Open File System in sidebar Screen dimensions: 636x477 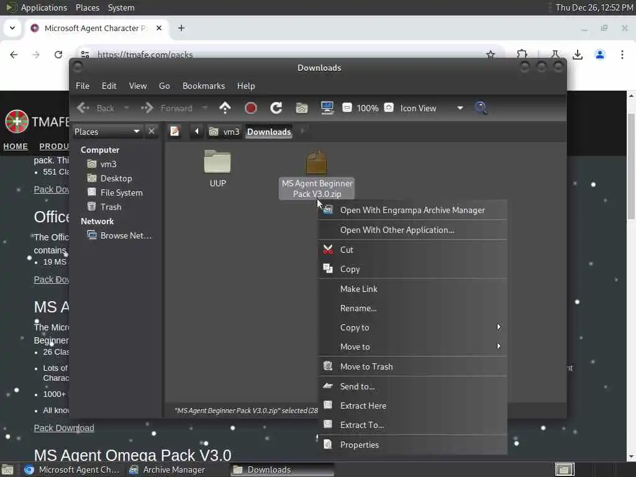tap(121, 193)
